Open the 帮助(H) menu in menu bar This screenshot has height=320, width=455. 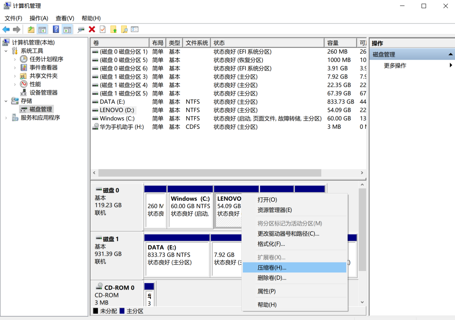tap(91, 18)
